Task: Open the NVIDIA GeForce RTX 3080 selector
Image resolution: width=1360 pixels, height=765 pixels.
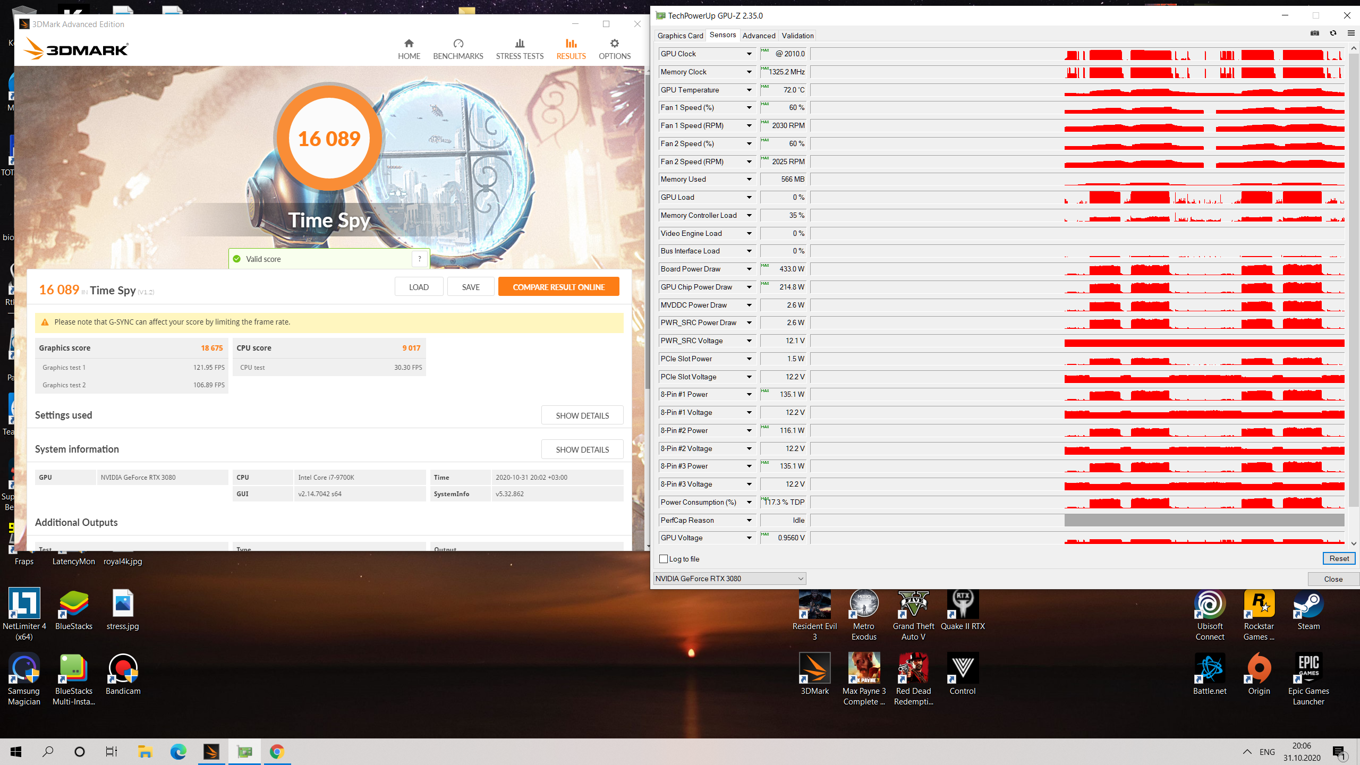Action: pos(729,579)
